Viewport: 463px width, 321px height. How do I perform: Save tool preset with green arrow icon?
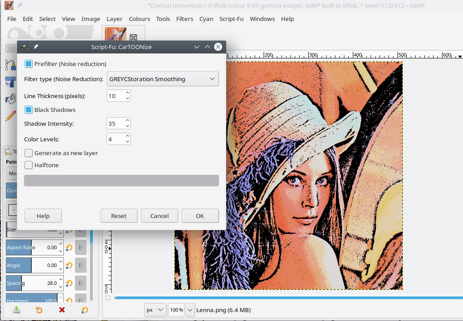(17, 310)
